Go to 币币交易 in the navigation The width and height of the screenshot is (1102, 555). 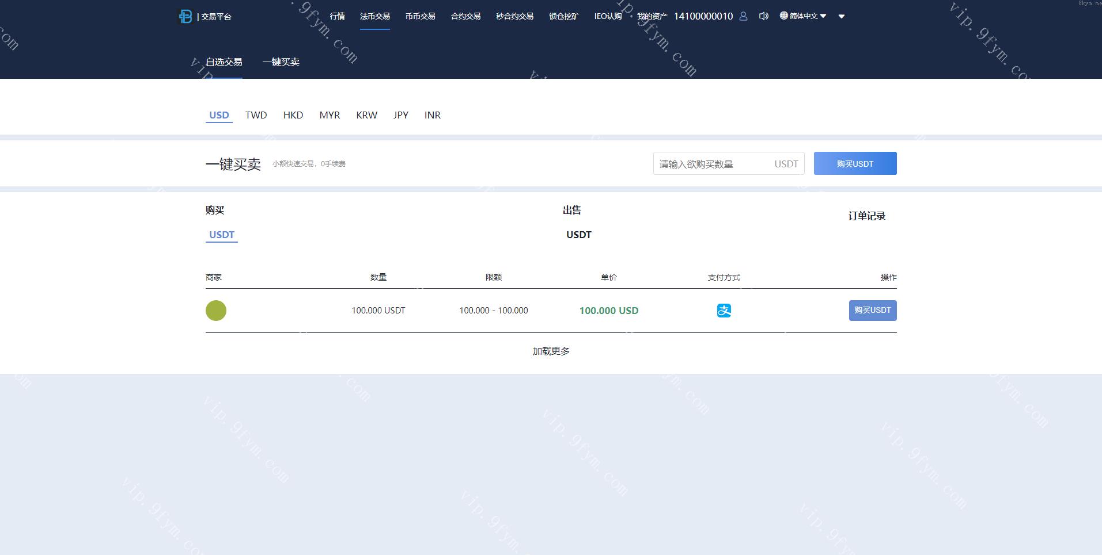(420, 16)
